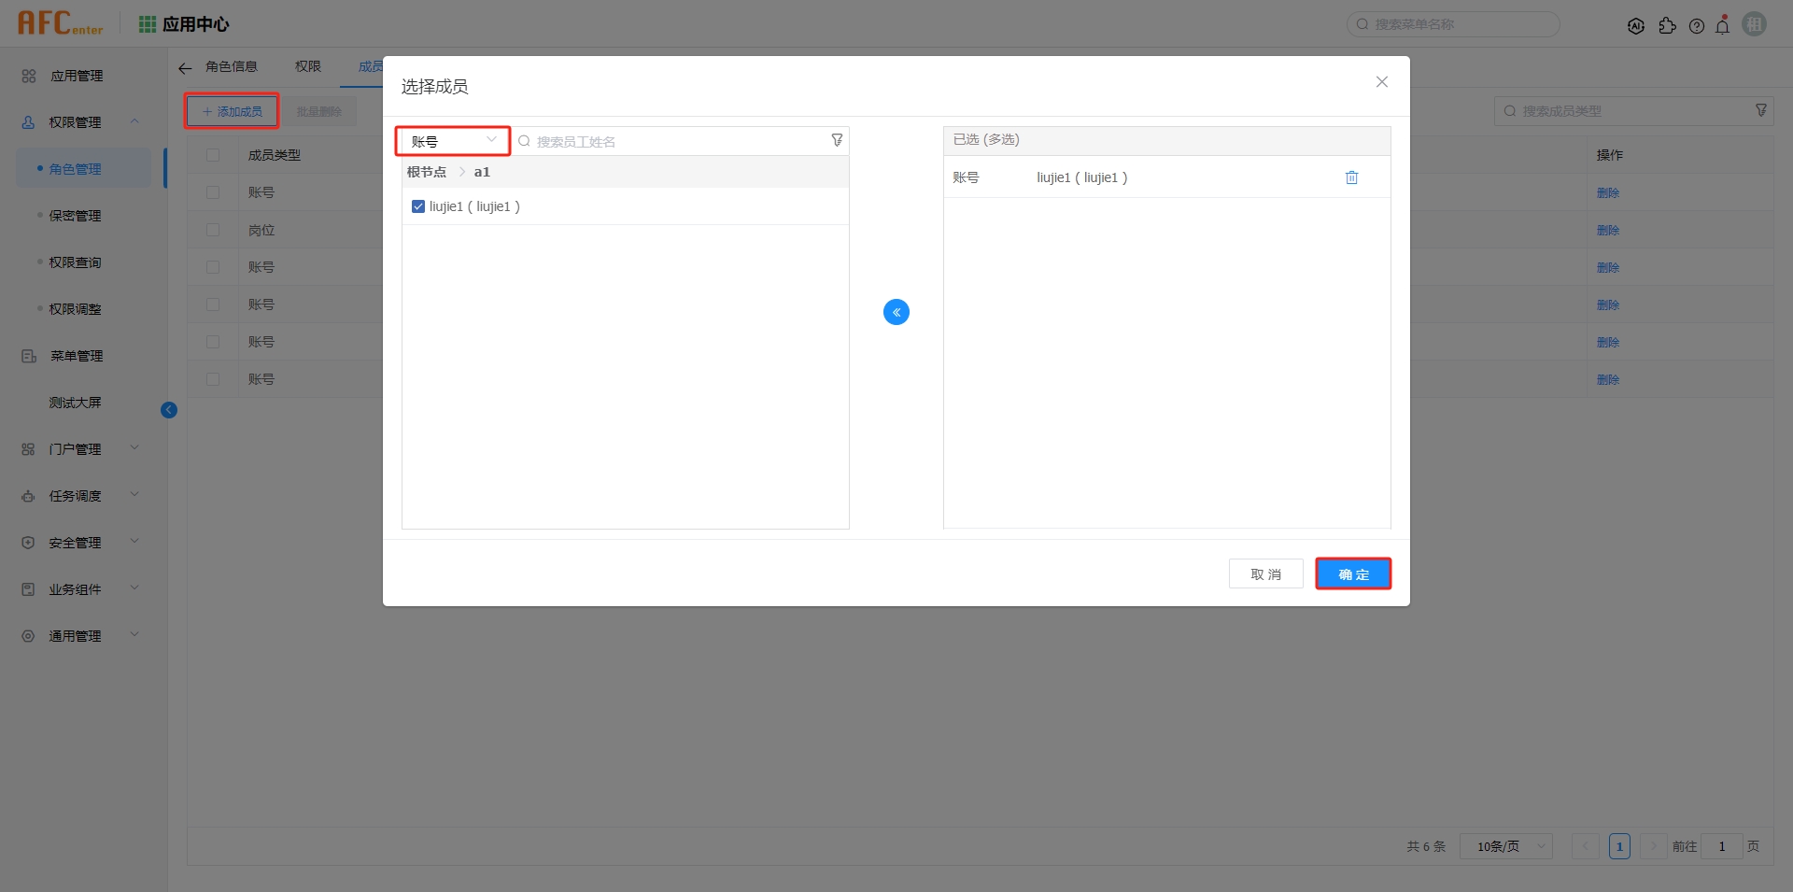Click the back arrow beside 角色信息

point(184,66)
